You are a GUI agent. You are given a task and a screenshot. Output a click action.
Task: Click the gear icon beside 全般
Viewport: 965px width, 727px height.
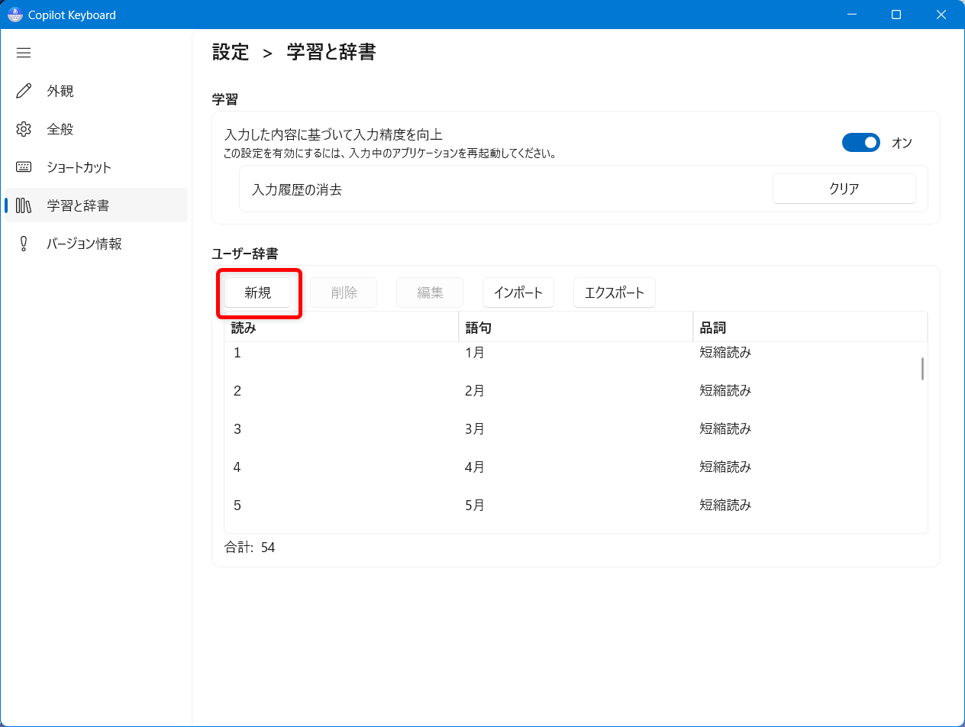point(24,129)
